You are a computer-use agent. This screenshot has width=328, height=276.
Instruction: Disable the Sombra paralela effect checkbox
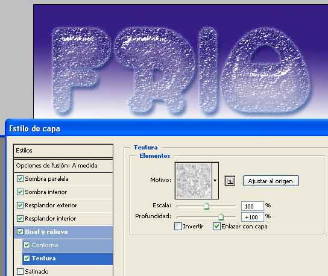tap(20, 179)
